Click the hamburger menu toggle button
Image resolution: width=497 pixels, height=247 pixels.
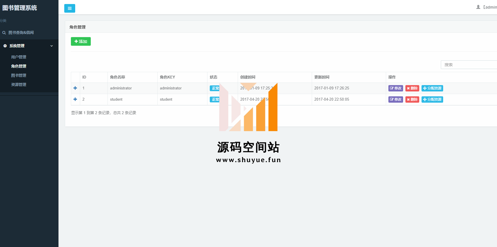[x=69, y=8]
